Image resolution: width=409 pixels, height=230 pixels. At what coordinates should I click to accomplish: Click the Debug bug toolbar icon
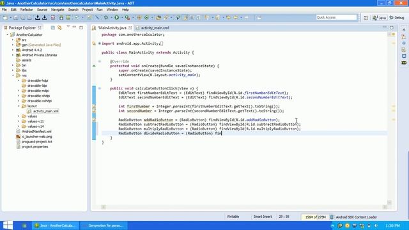coord(106,17)
